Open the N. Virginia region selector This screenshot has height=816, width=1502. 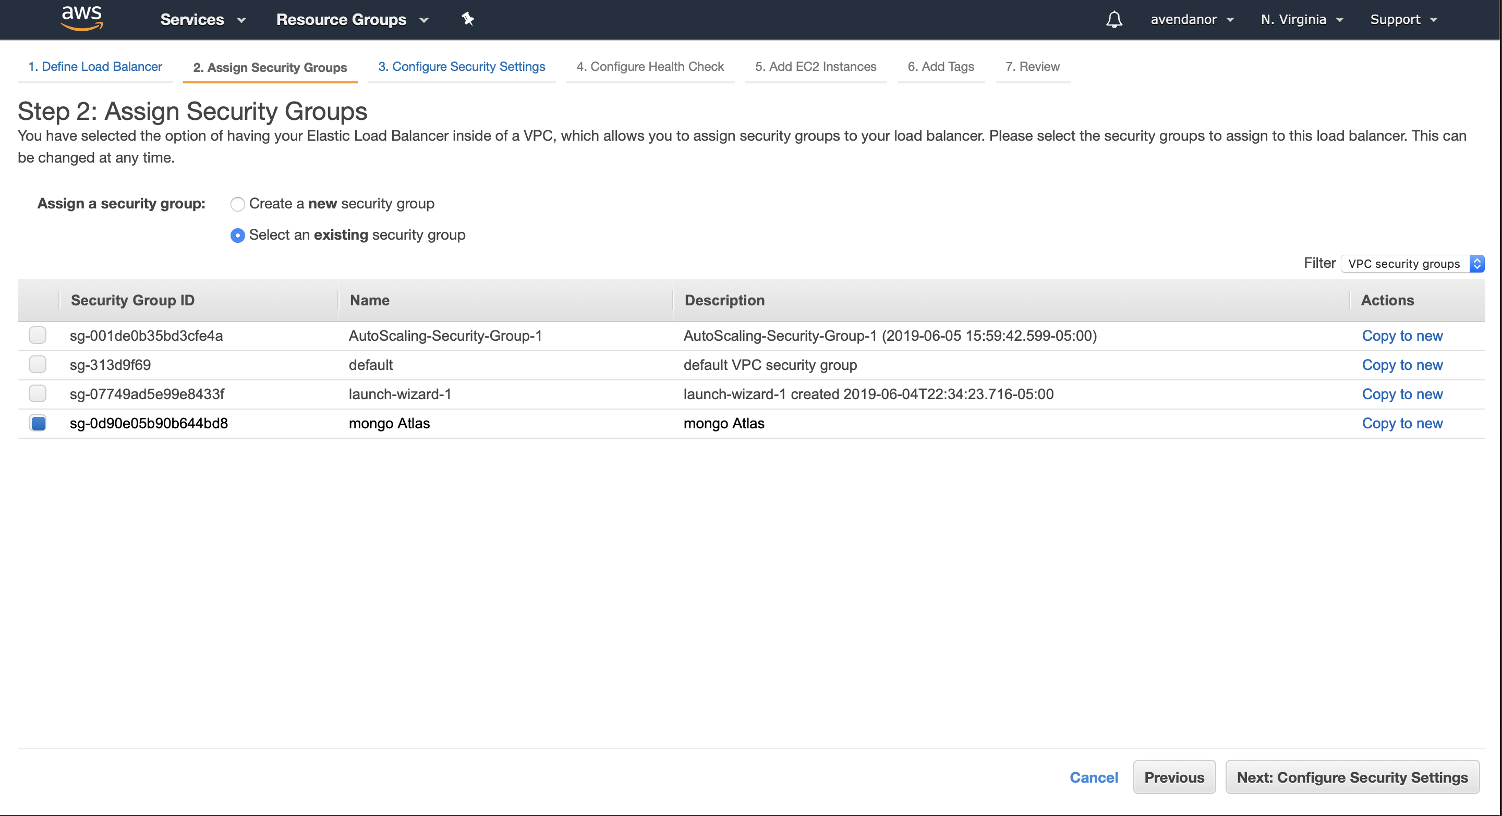point(1301,19)
